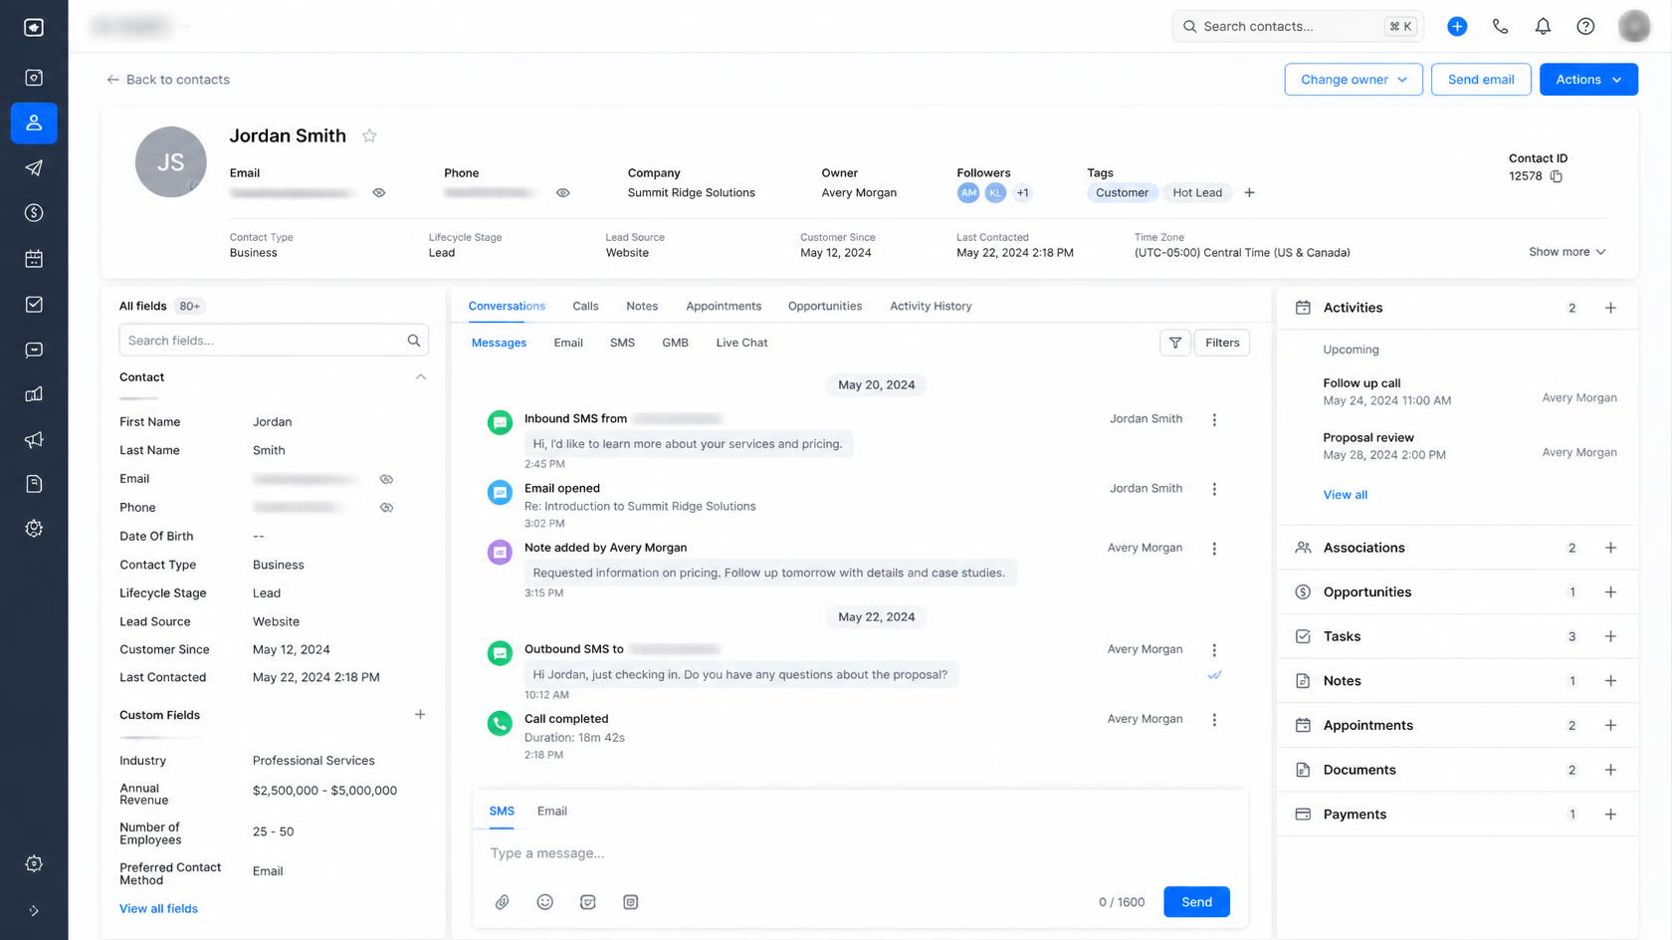Focus the Type a message box
This screenshot has height=940, width=1672.
tap(860, 853)
